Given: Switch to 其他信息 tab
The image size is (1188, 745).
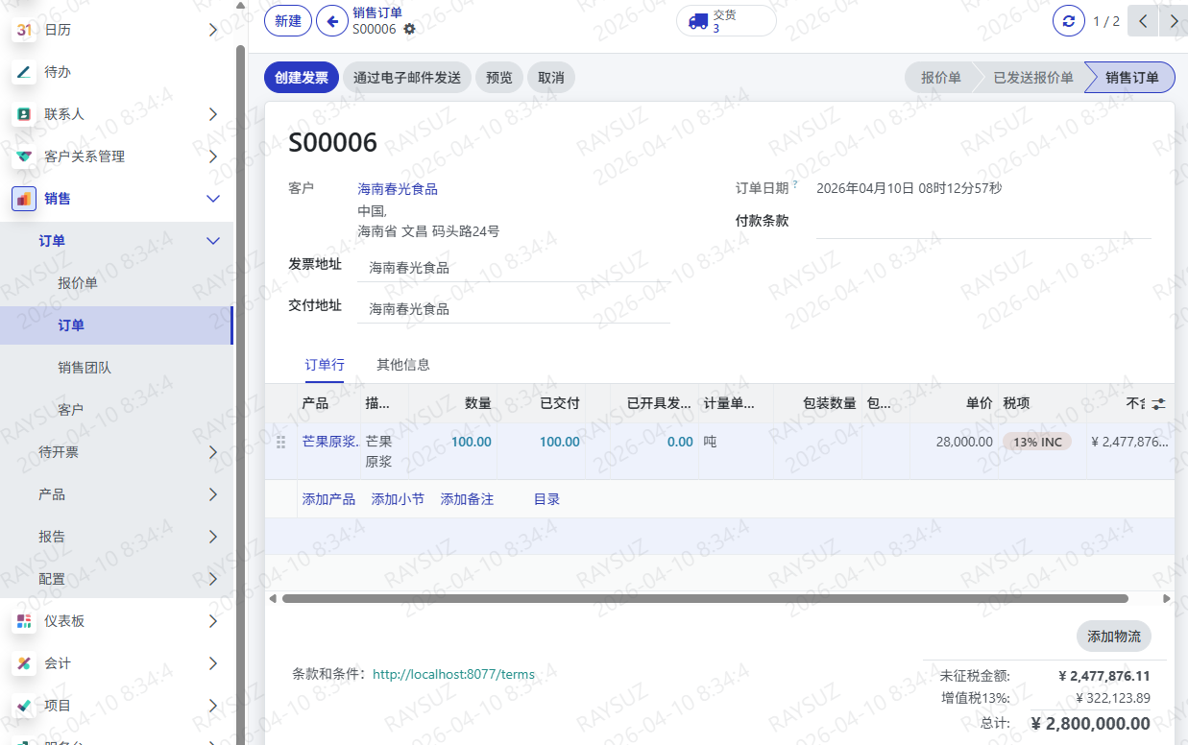Looking at the screenshot, I should pos(403,365).
